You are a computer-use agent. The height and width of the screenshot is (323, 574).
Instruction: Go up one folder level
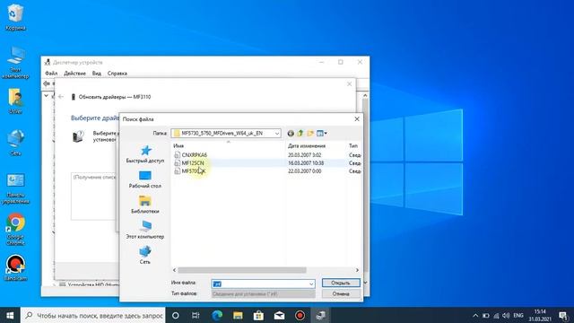coord(300,134)
